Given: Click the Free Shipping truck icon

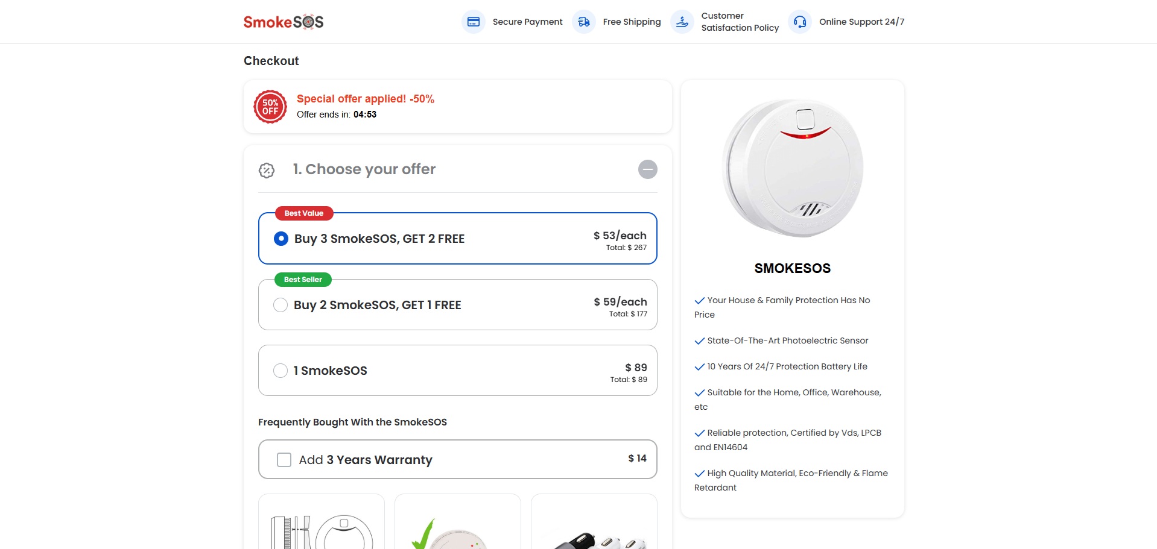Looking at the screenshot, I should click(584, 22).
